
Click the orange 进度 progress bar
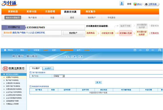point(67,50)
